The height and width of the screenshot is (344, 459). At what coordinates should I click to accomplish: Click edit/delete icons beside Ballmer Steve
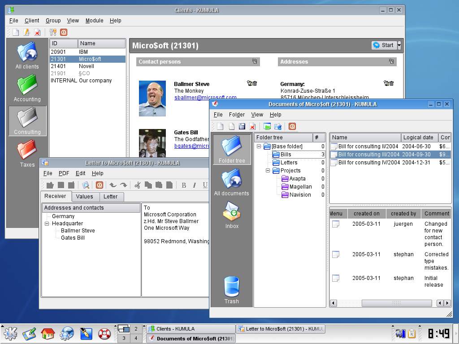(252, 83)
